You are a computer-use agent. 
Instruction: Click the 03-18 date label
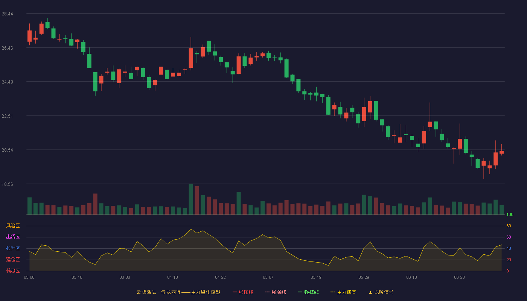click(77, 277)
